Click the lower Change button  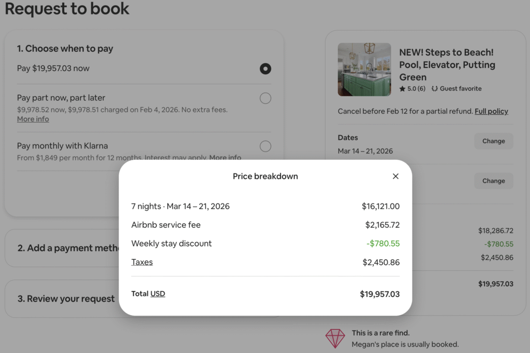pyautogui.click(x=493, y=181)
